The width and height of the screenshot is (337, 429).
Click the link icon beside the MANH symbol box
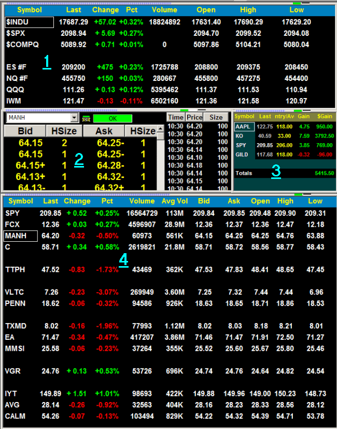[x=86, y=118]
